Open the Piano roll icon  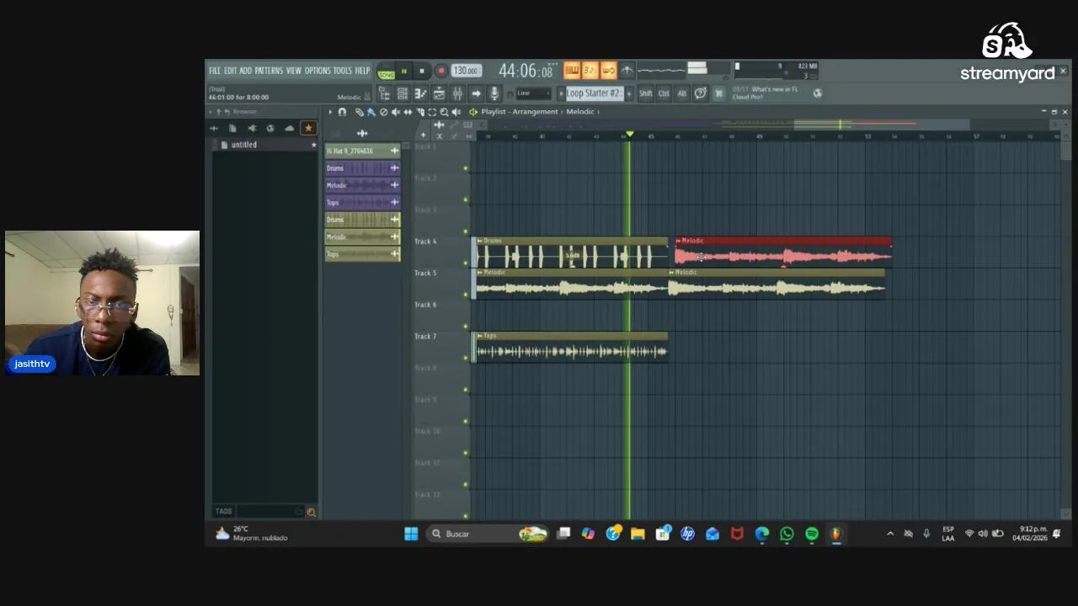(x=421, y=93)
